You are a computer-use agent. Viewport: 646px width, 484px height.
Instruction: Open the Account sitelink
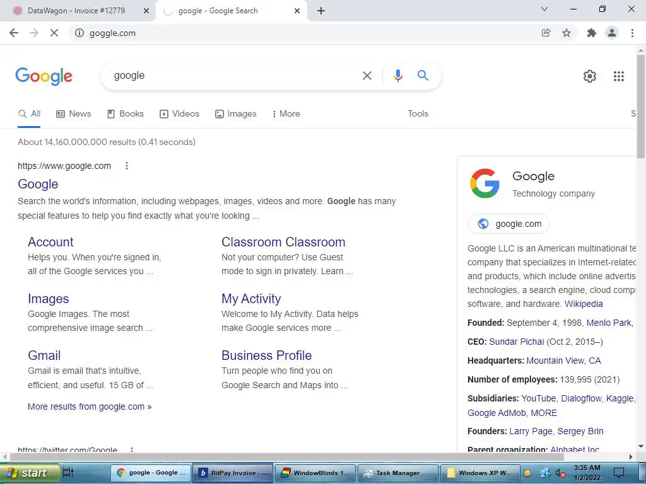(50, 242)
